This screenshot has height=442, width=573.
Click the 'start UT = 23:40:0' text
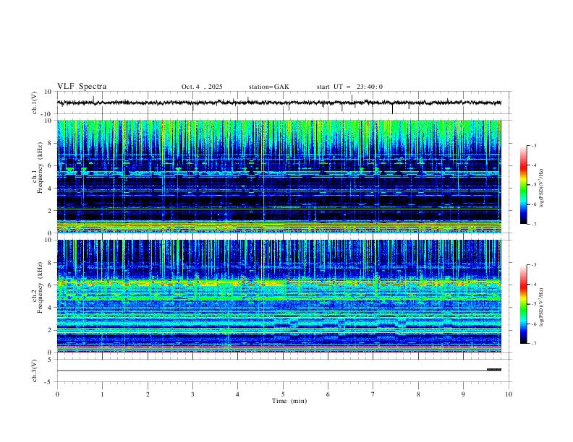tap(349, 87)
